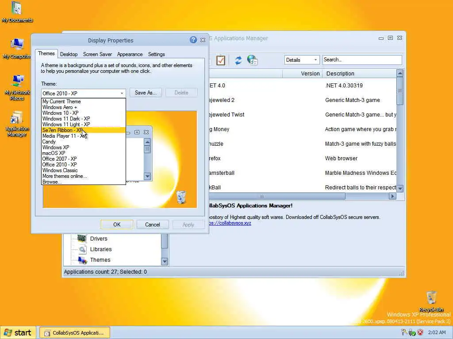The image size is (453, 339).
Task: Choose Windows 10 - XP theme
Action: (x=84, y=113)
